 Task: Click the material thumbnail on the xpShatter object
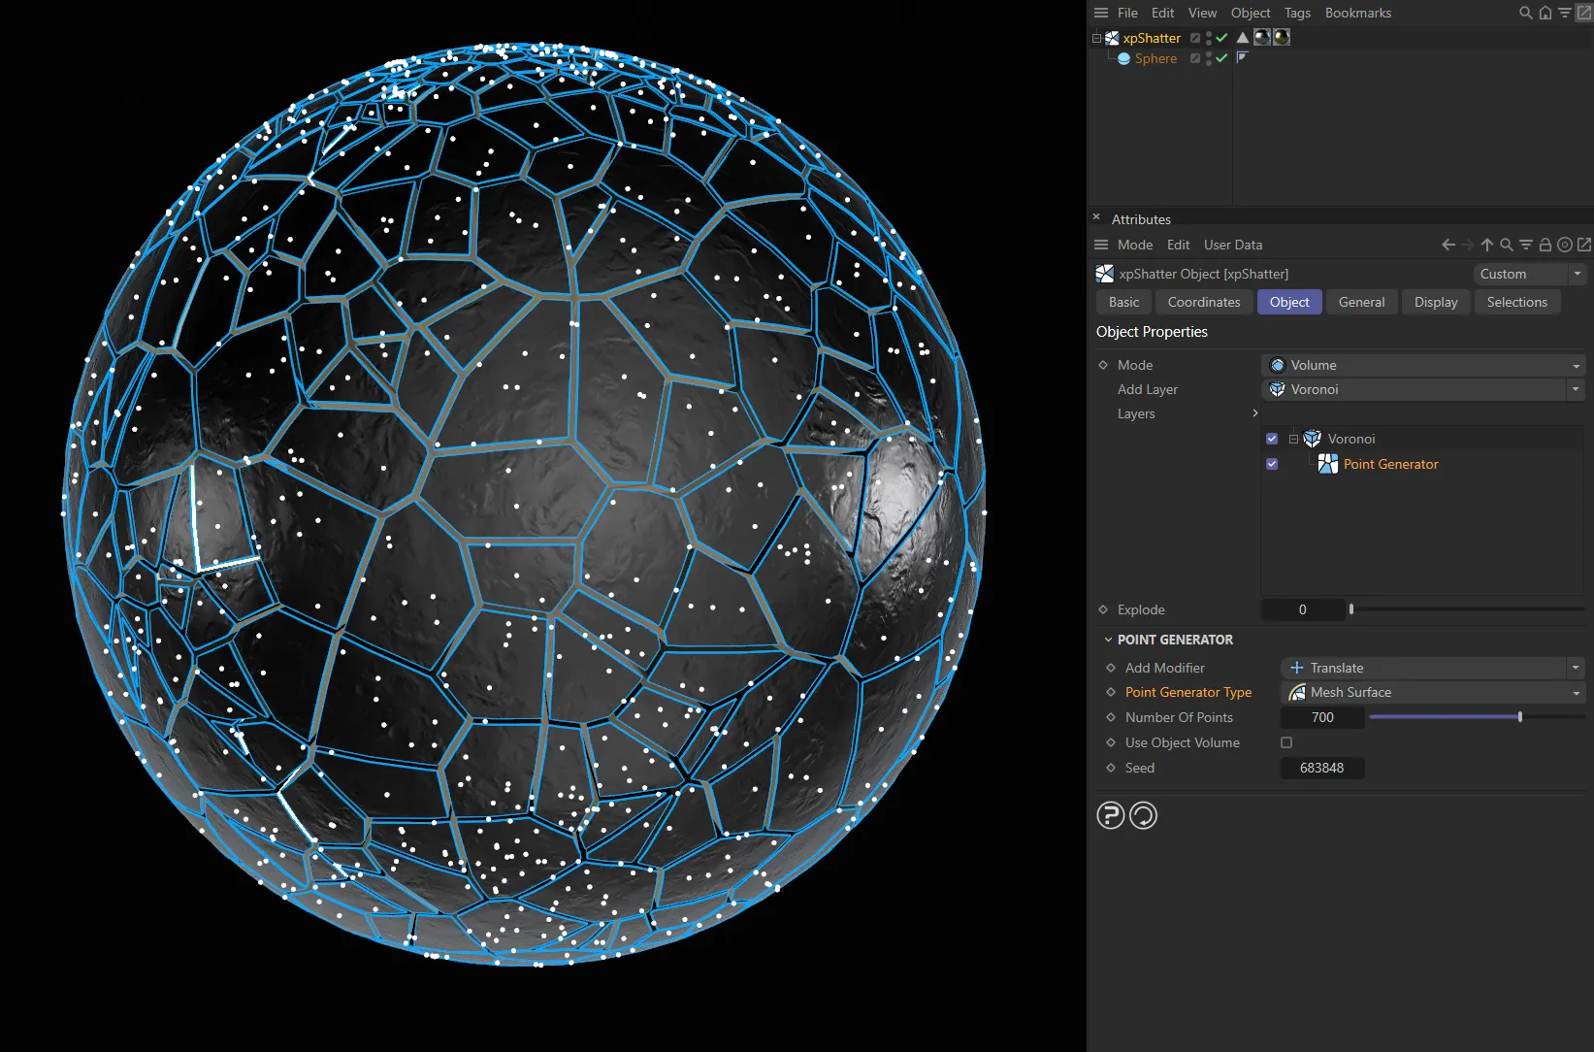[1261, 37]
